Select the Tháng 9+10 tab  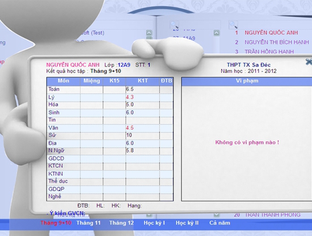coord(56,223)
